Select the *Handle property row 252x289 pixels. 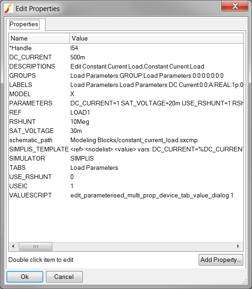click(126, 48)
